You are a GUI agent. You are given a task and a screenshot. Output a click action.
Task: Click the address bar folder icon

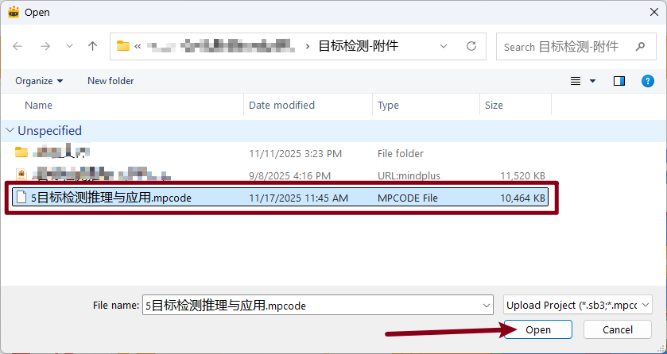[x=123, y=47]
